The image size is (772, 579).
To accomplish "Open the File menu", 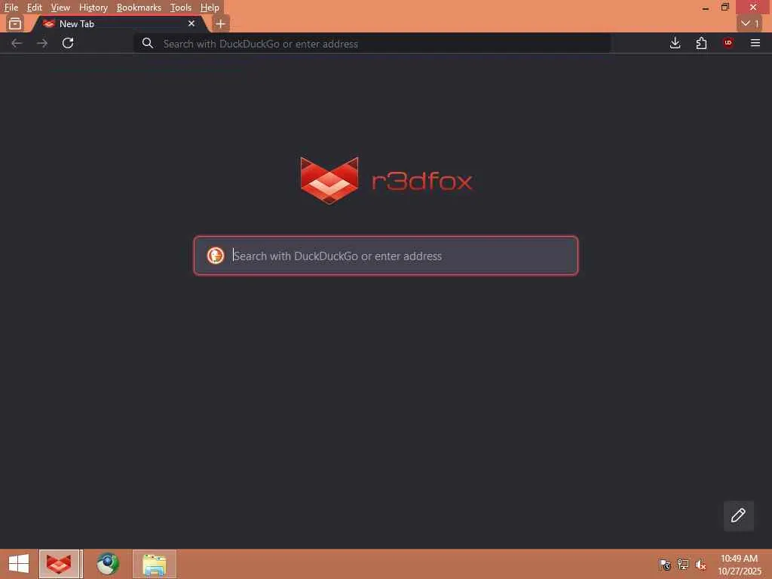I will click(x=11, y=8).
